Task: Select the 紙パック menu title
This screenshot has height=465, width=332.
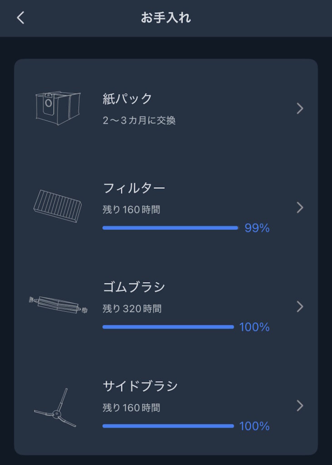Action: coord(128,99)
